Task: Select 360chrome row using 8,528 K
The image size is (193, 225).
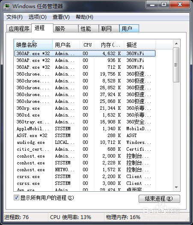Action: pos(85,81)
